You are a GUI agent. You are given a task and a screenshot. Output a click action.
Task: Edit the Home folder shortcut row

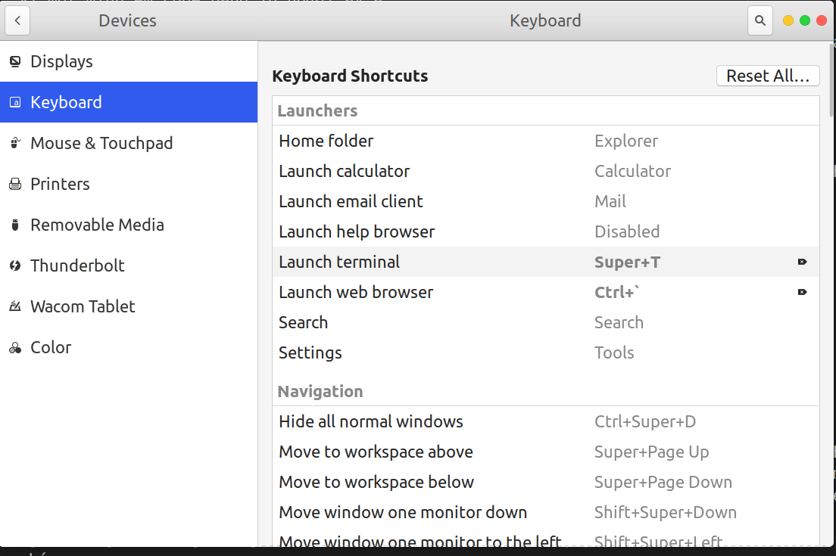coord(545,141)
